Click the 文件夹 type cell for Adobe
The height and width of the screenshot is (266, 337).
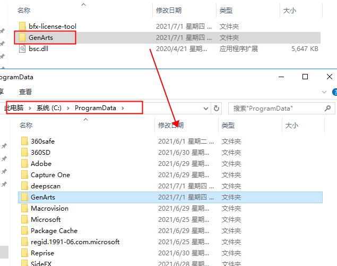pos(231,164)
